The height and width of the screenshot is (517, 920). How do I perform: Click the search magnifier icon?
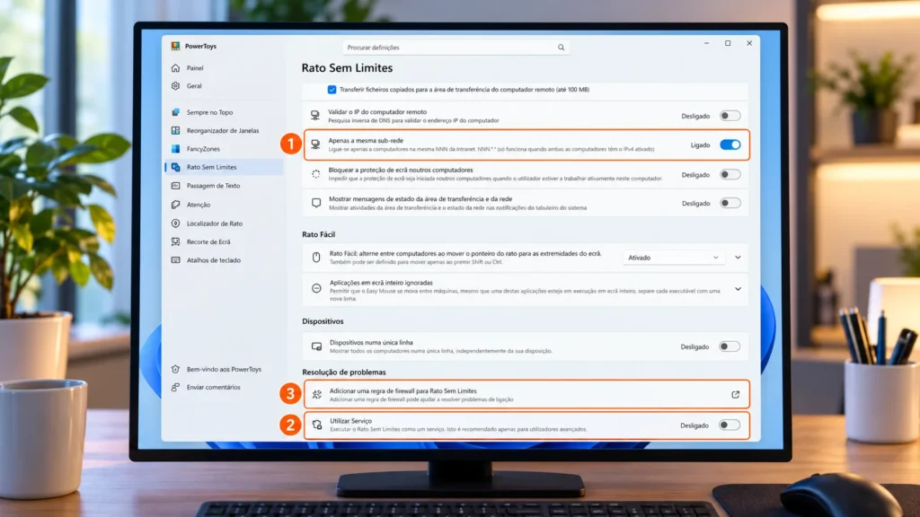pyautogui.click(x=561, y=48)
